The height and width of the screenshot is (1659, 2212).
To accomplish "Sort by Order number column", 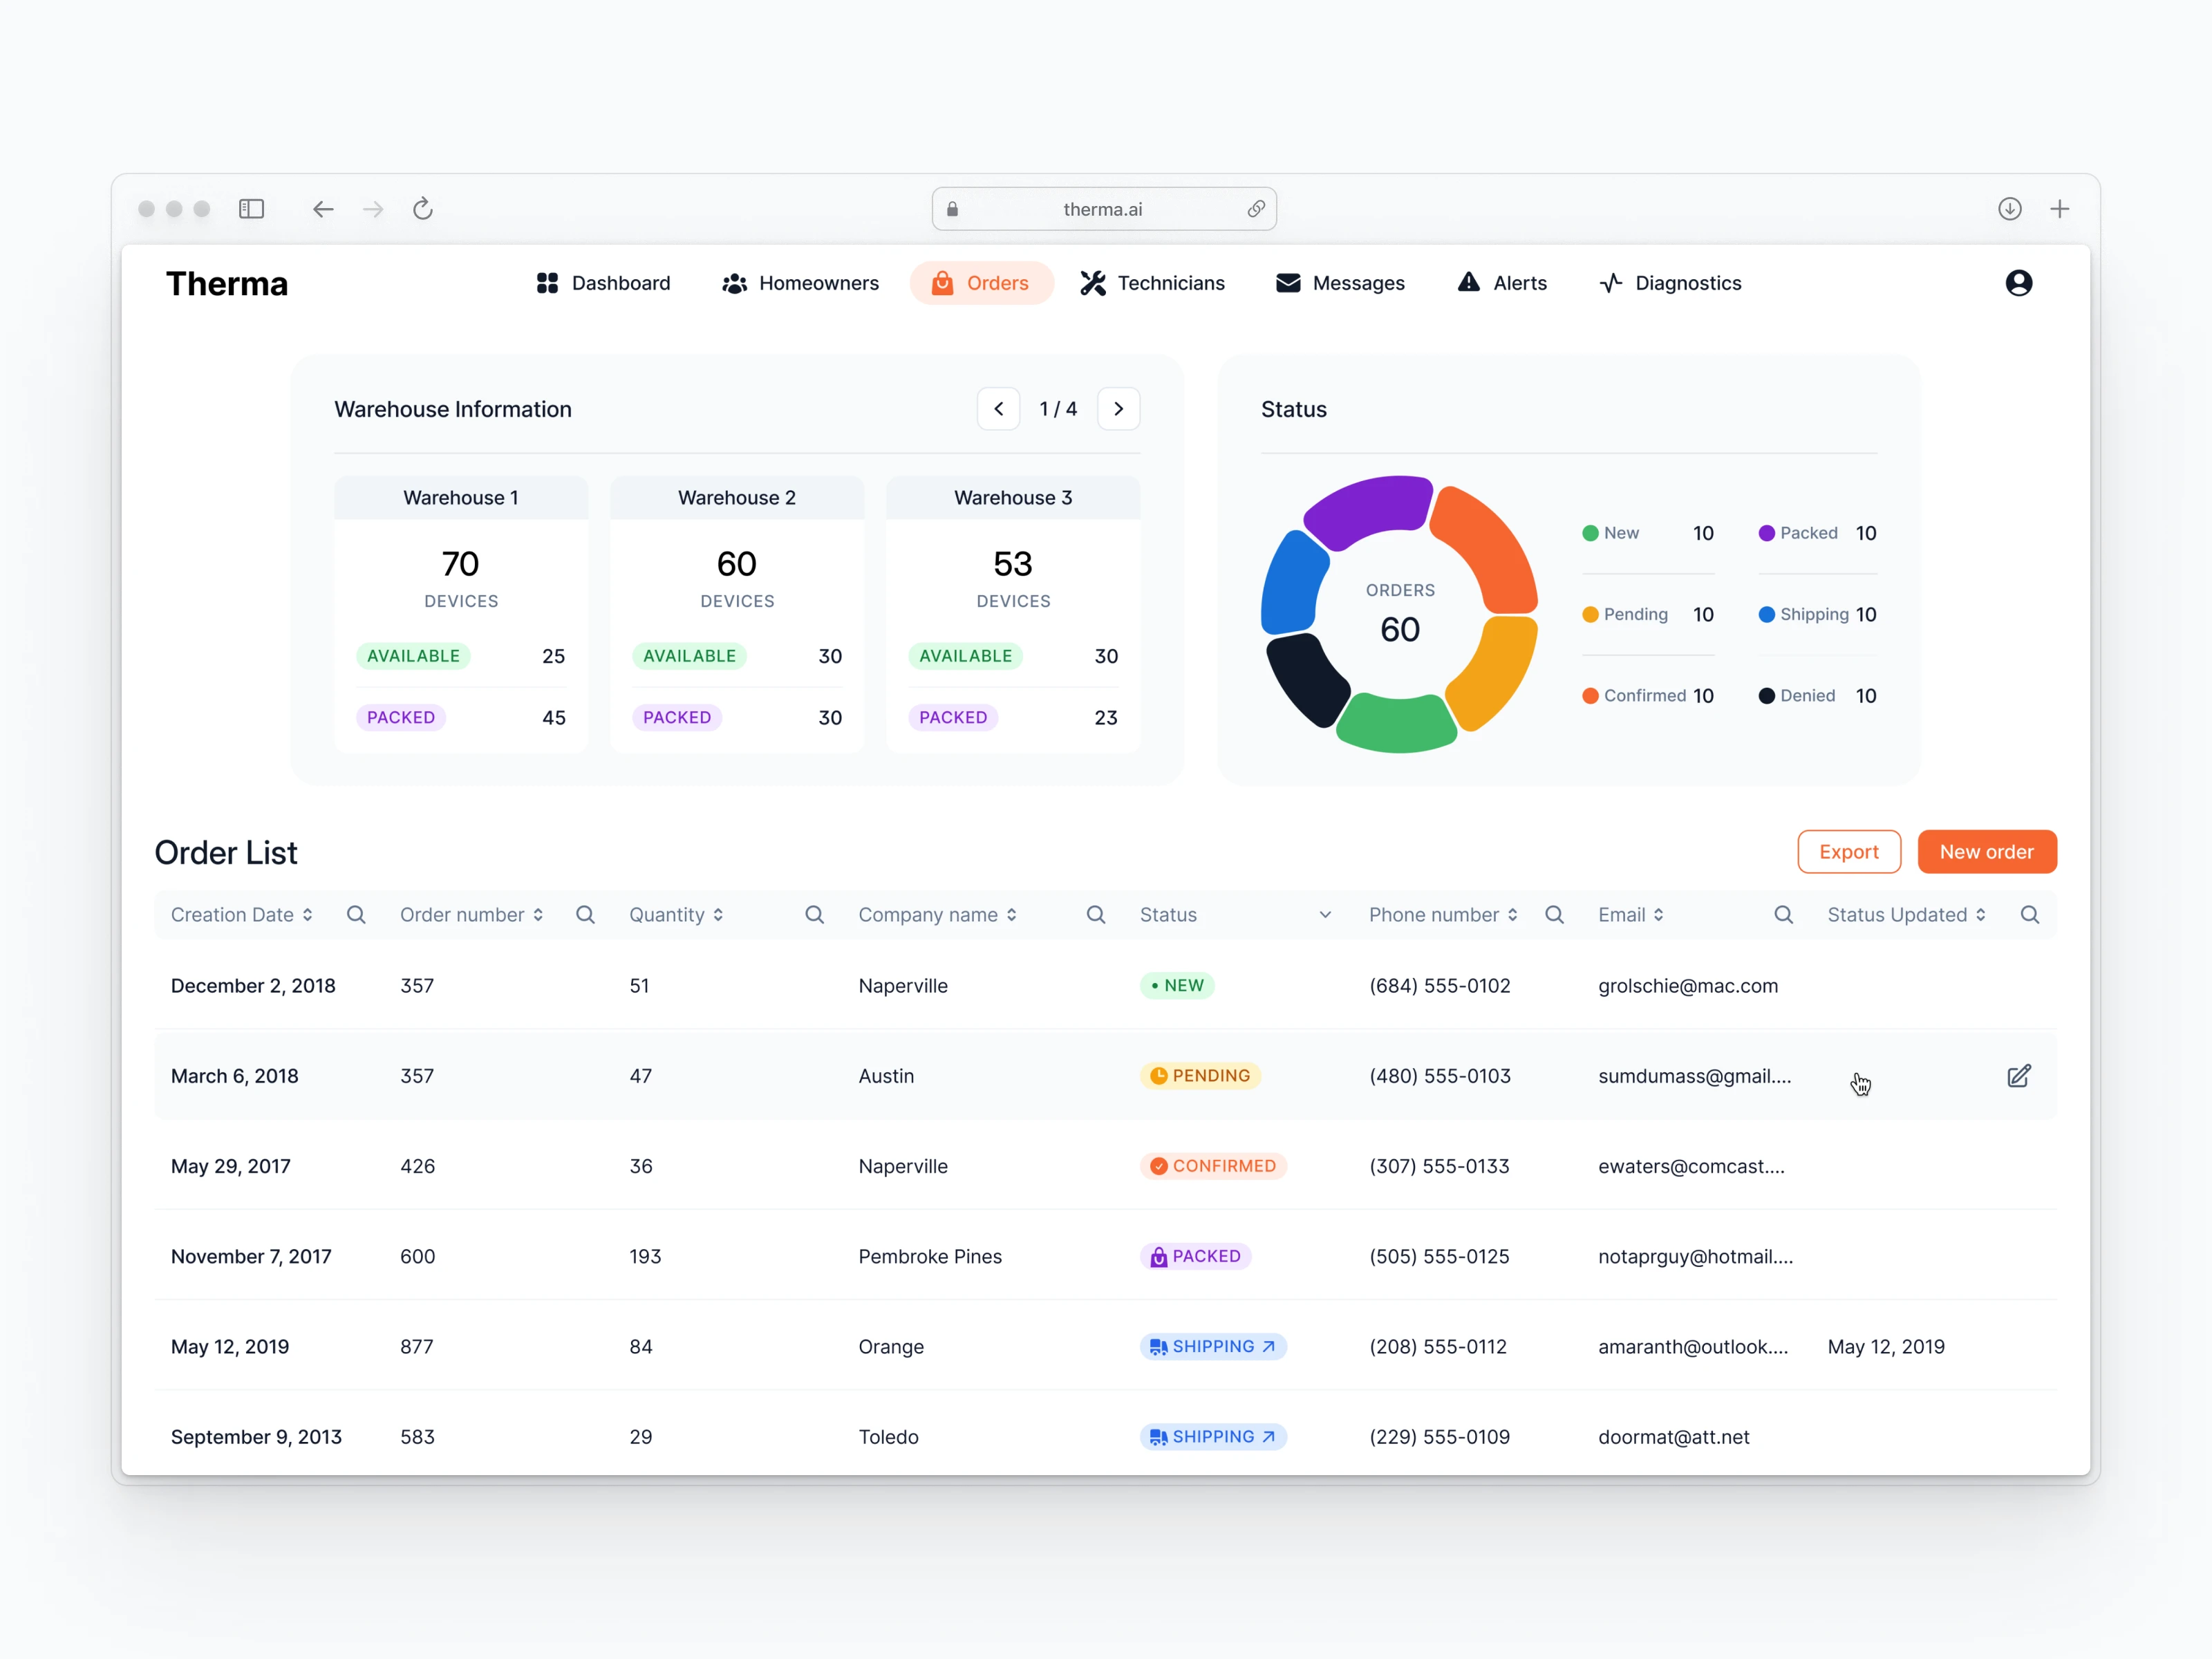I will pos(538,915).
